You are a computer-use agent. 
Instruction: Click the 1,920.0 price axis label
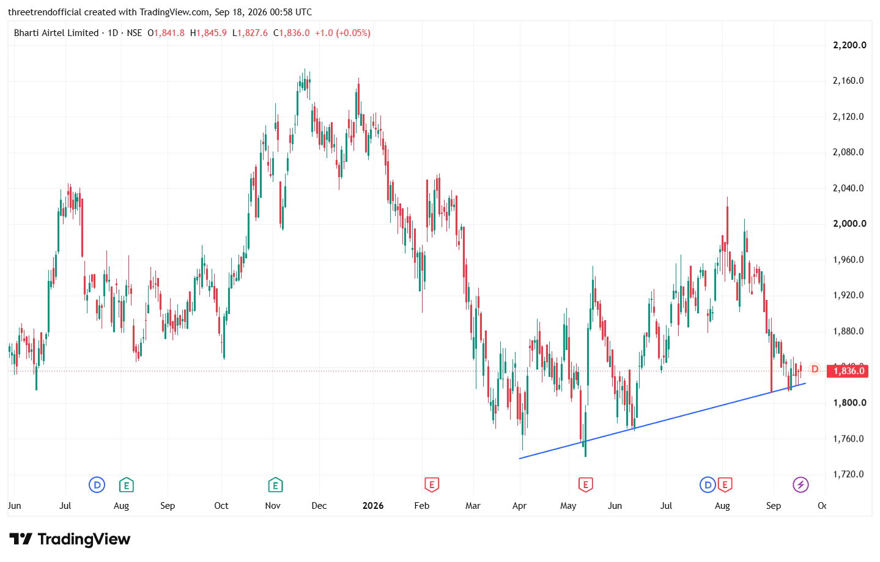point(849,295)
